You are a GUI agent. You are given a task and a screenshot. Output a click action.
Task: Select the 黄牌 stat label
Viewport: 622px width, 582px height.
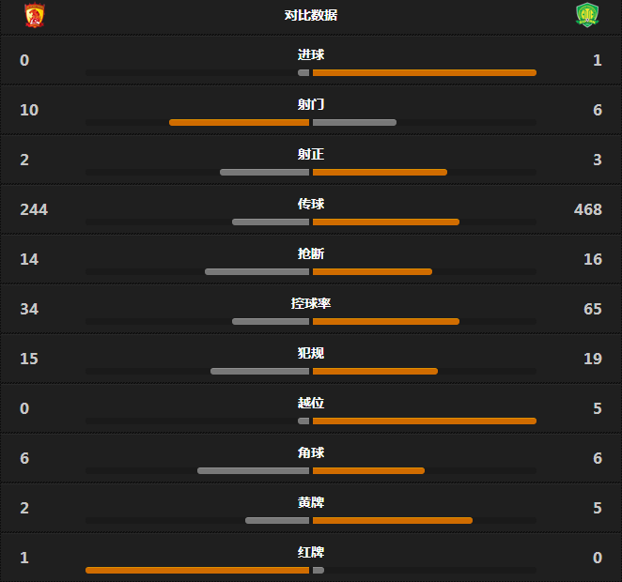point(311,502)
